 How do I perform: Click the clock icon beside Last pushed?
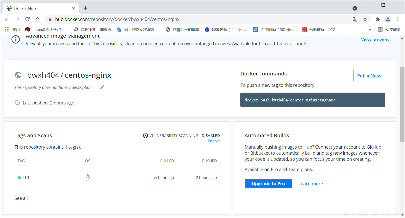(x=17, y=103)
